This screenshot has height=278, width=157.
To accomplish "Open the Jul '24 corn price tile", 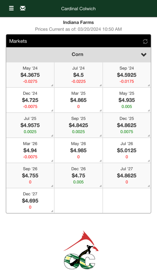I will 78,75.
